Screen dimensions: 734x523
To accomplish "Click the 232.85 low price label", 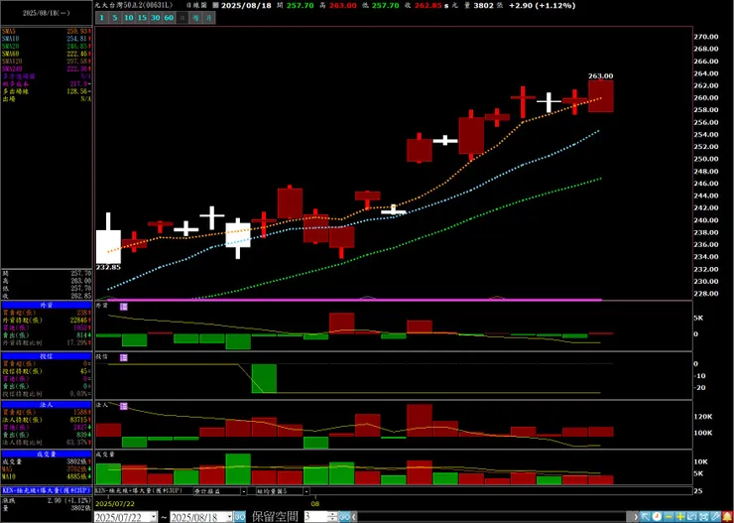I will pos(108,267).
